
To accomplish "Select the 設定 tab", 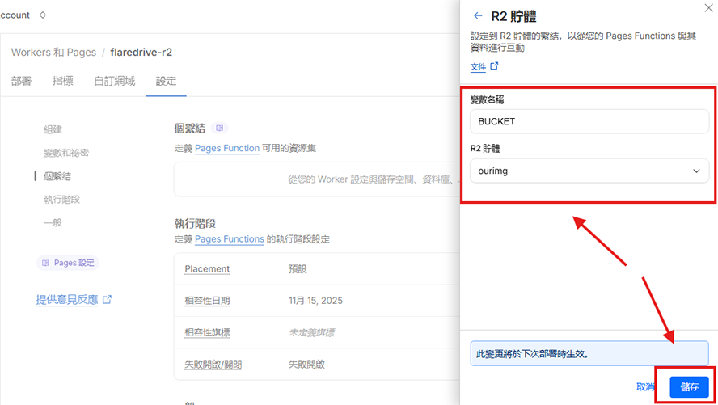I will 166,81.
